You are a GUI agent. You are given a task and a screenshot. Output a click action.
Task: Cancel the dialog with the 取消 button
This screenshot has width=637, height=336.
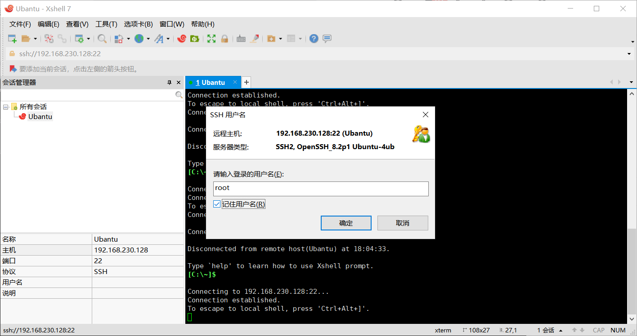click(403, 223)
